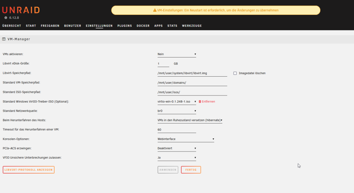Click the Anwenden button
Screen dimensions: 354x193
coord(168,170)
